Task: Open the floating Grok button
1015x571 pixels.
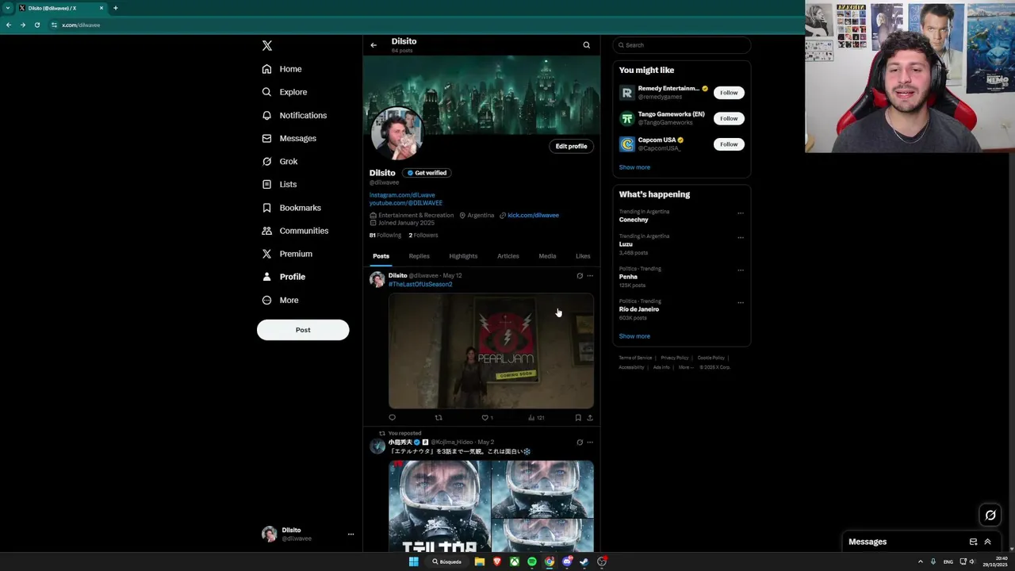Action: tap(990, 515)
